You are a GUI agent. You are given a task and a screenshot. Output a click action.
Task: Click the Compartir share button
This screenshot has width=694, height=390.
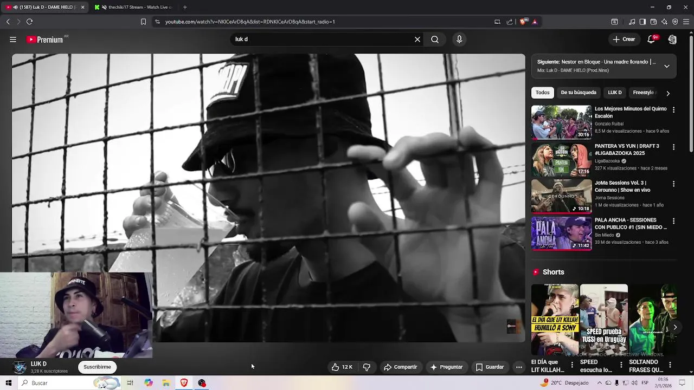click(x=400, y=367)
